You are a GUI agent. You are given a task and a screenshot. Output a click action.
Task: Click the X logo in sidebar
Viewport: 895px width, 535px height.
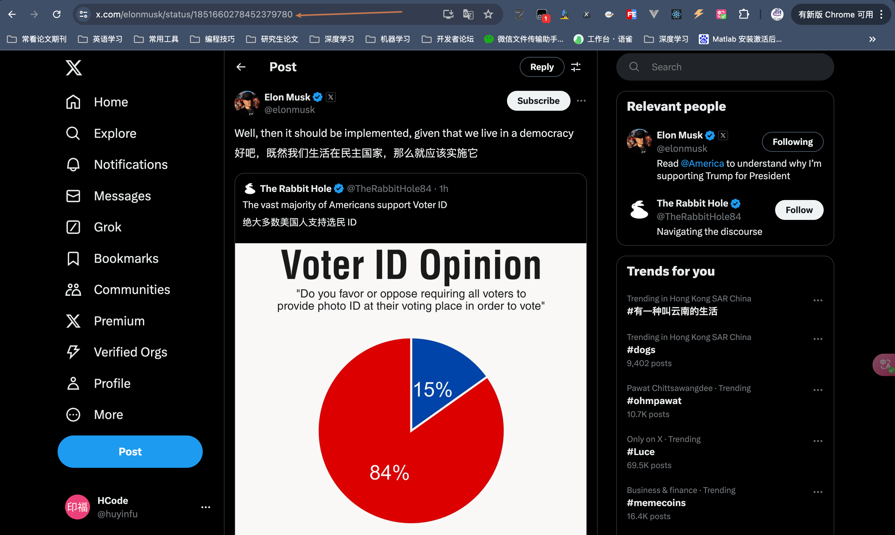73,68
